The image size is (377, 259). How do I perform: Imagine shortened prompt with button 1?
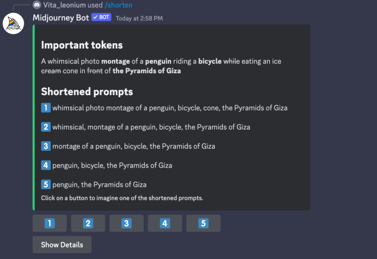pyautogui.click(x=50, y=223)
